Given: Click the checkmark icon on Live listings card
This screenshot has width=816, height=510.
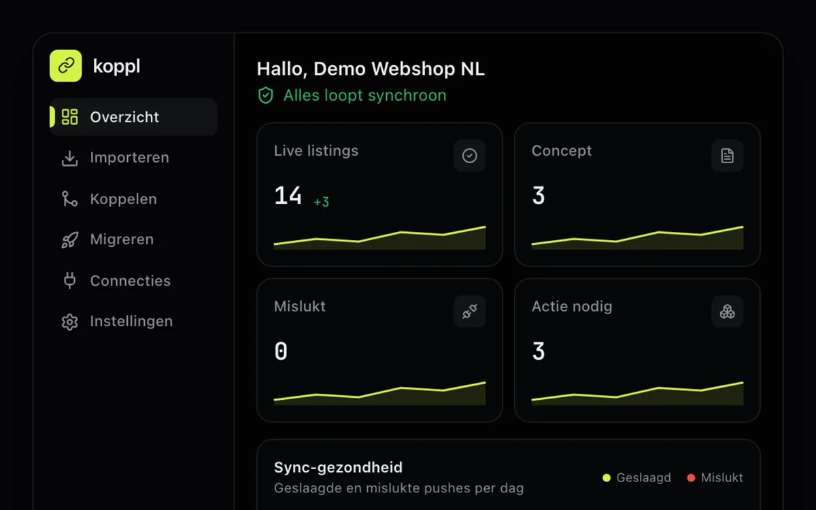Looking at the screenshot, I should click(470, 156).
